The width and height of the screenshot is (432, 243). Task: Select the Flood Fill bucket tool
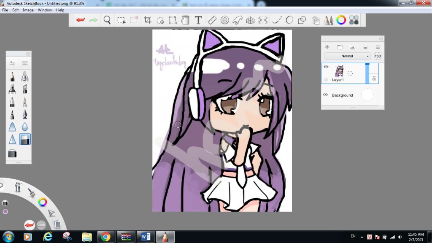pyautogui.click(x=185, y=20)
